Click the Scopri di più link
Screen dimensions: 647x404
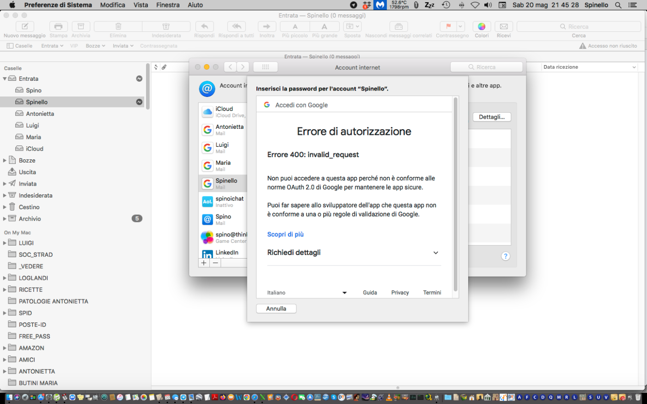[x=286, y=235]
